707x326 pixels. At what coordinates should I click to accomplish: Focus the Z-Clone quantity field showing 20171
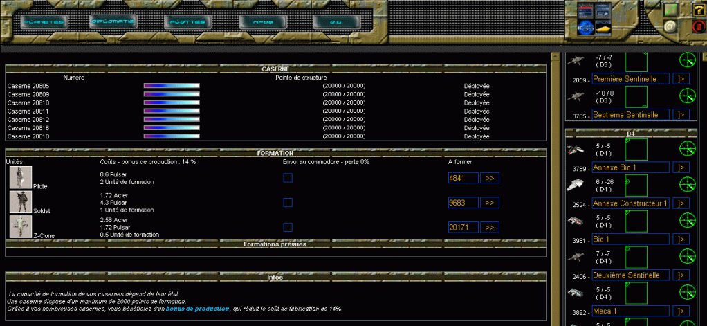[463, 227]
